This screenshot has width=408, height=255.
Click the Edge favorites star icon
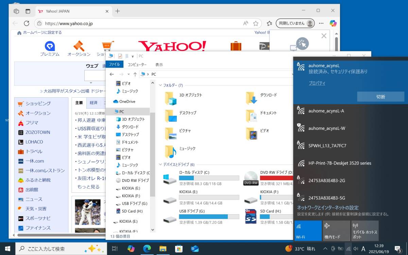256,23
